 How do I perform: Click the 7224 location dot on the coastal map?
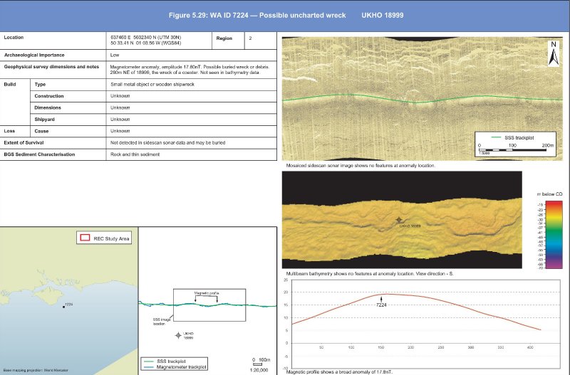pyautogui.click(x=63, y=307)
